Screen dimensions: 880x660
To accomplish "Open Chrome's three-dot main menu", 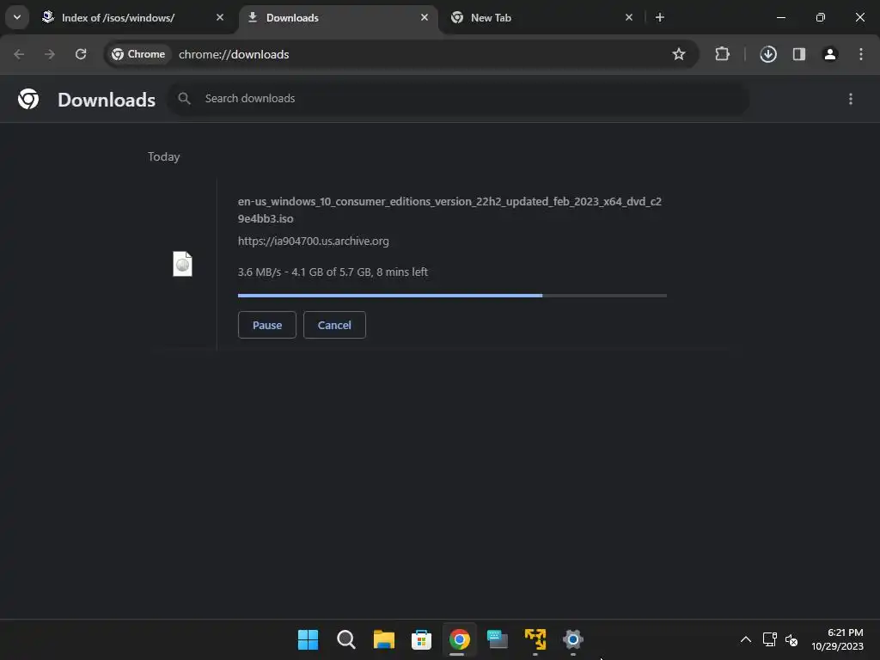I will (x=861, y=54).
